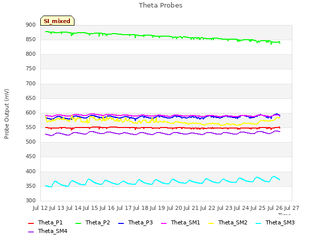Viewport: 322px width, 241px height.
Task: Click the 400 y-axis tick label
Action: click(31, 172)
